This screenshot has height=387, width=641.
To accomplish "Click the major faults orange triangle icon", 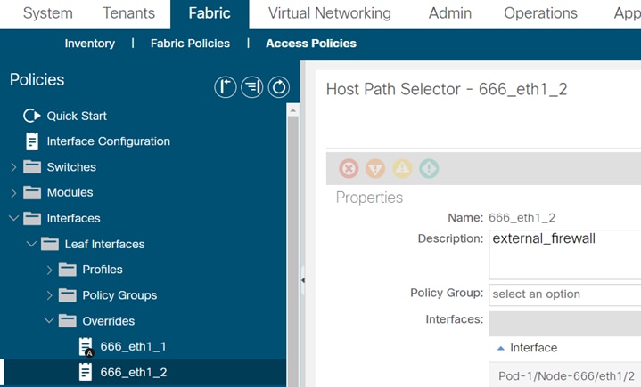I will 375,168.
